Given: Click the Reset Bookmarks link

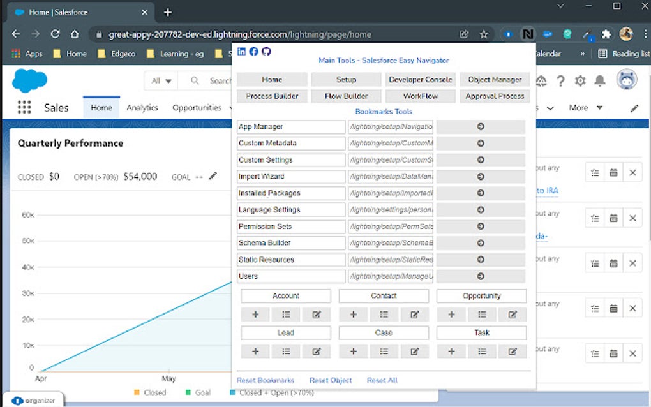Looking at the screenshot, I should click(265, 380).
